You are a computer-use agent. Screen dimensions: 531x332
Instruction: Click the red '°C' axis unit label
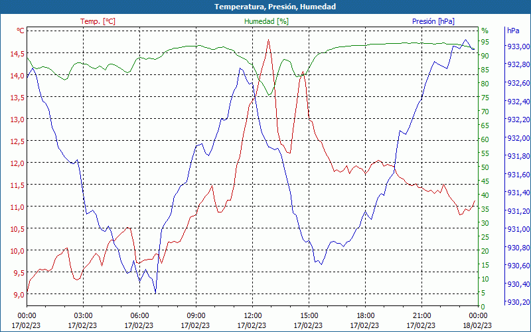(x=21, y=31)
